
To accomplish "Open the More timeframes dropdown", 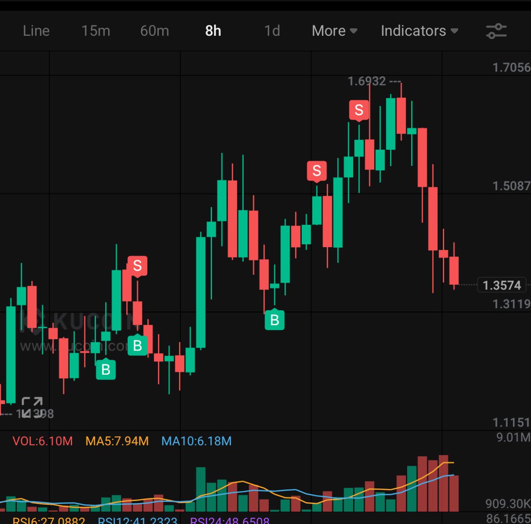I will coord(335,31).
